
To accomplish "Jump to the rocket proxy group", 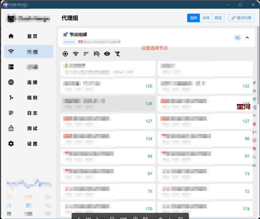I will coord(254,83).
